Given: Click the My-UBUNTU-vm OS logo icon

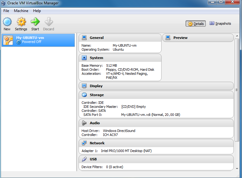Looking at the screenshot, I should (8, 40).
